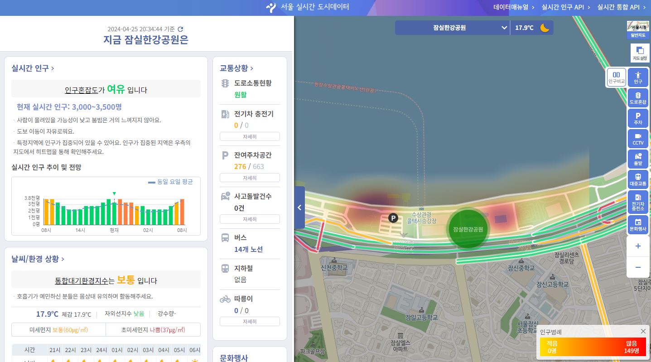Click the 미세먼지 보통(60㎍/㎥) cell
Viewport: 651px width, 362px height.
[58, 330]
